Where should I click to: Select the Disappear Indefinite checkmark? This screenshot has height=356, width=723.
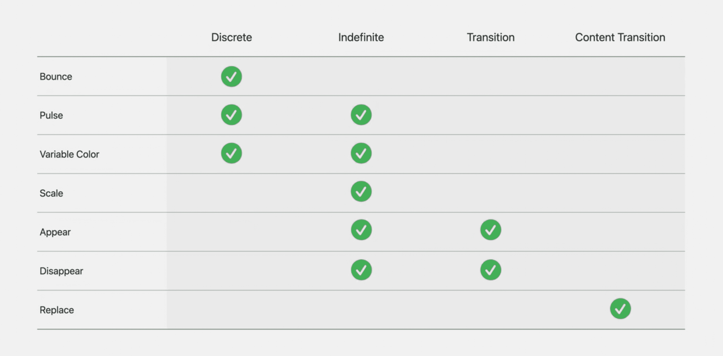pos(361,270)
